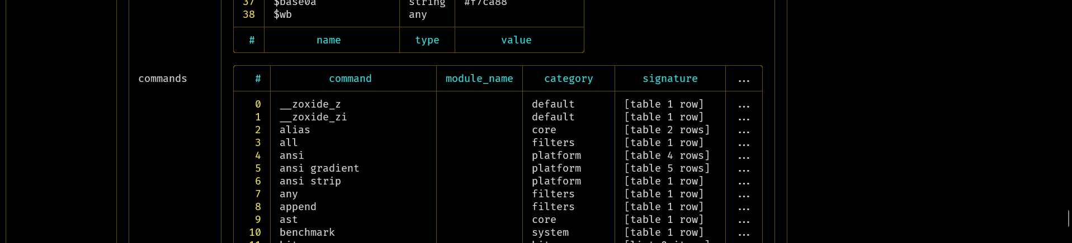Select the 'benchmark' command cell

point(307,232)
